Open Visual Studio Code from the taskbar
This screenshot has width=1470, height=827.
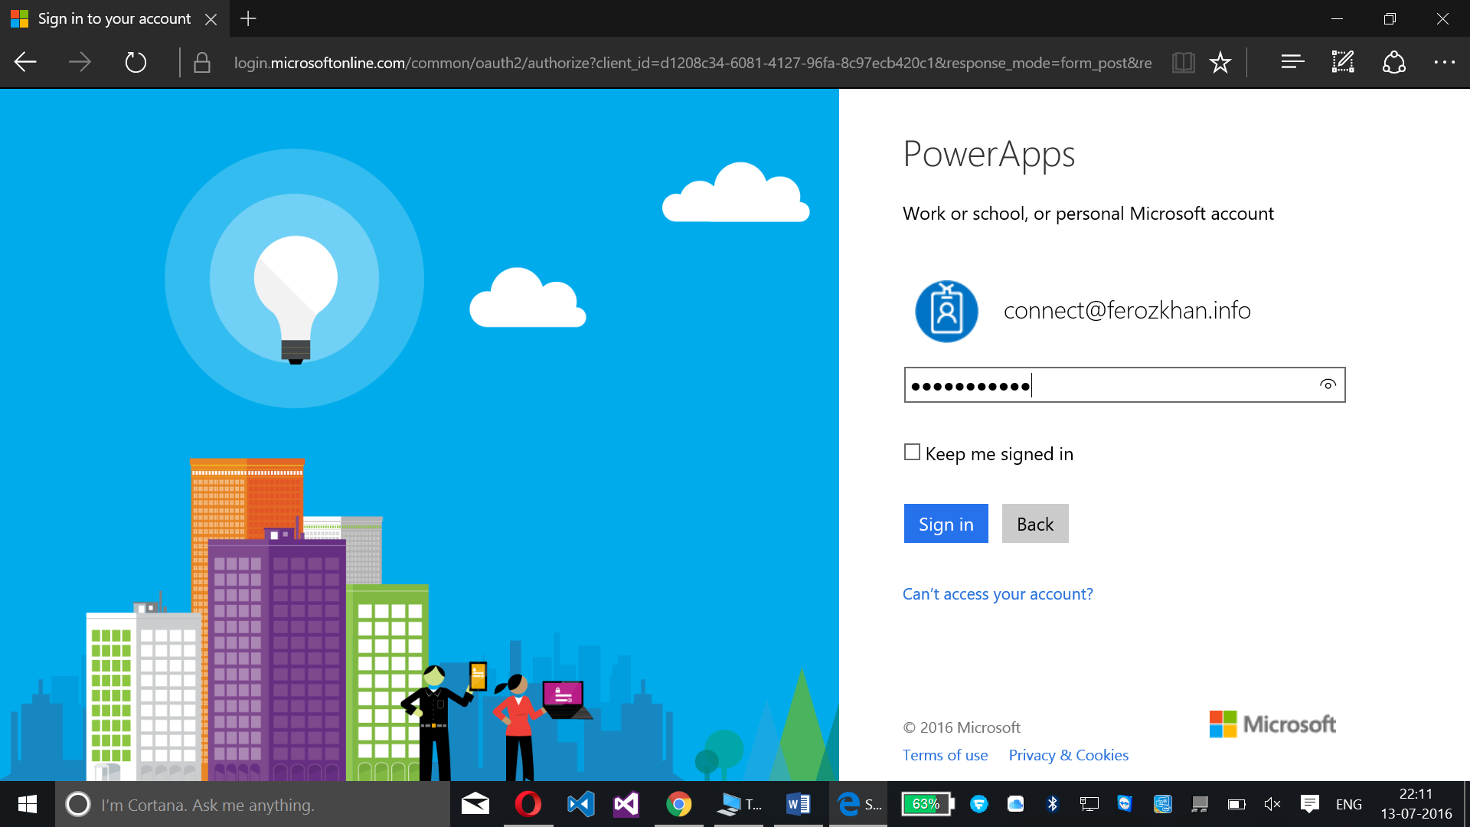[580, 804]
